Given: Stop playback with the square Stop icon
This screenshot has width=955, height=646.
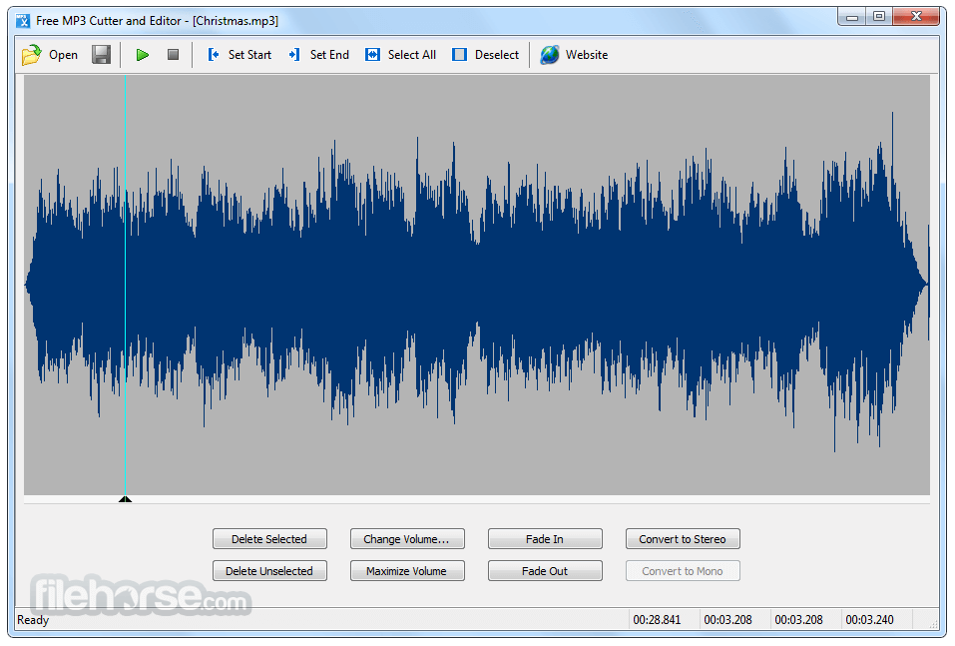Looking at the screenshot, I should [173, 55].
